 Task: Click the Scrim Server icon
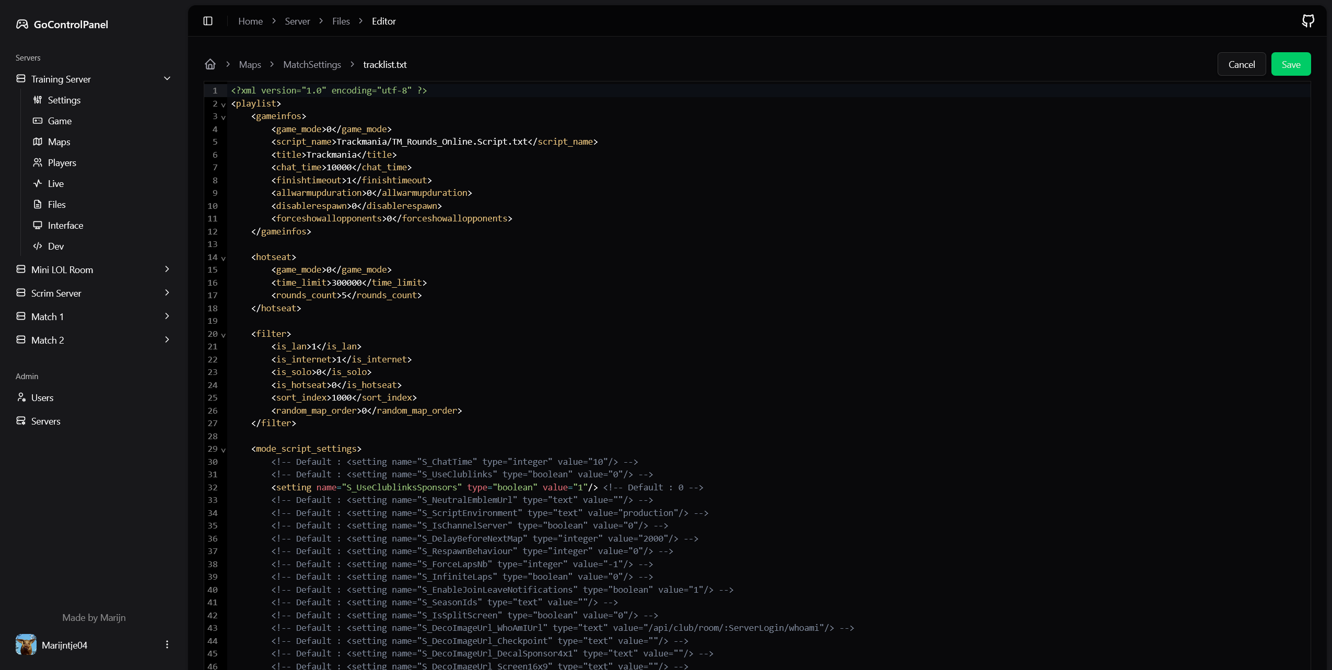[21, 292]
